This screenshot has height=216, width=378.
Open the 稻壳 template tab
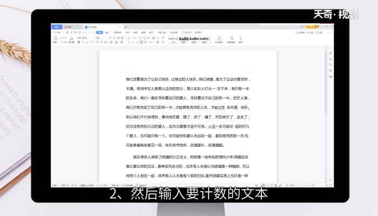click(72, 27)
